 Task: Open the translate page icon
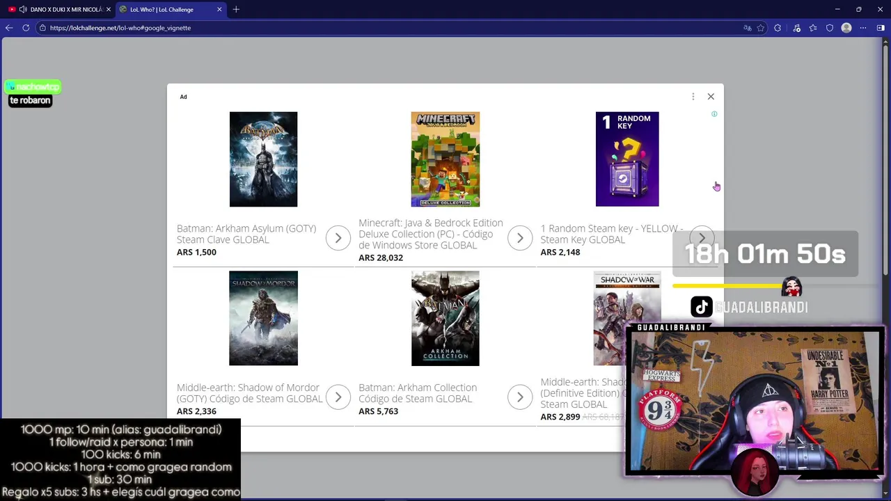click(x=748, y=28)
